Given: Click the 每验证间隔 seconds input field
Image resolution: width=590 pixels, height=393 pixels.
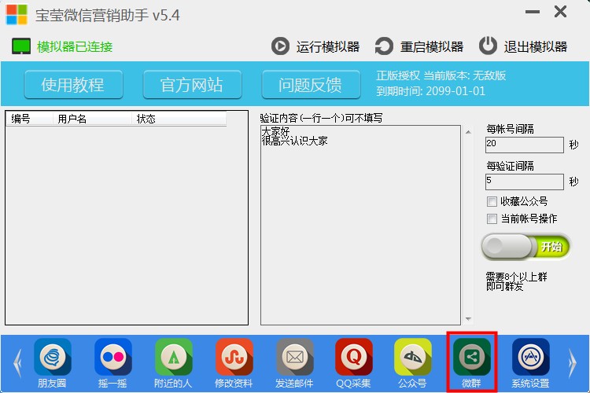Looking at the screenshot, I should coord(525,182).
